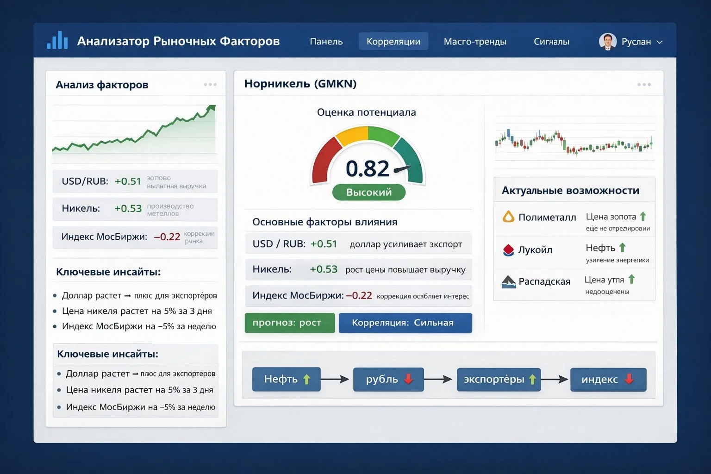Click the Анализатор Рыночных Факторов app title
The height and width of the screenshot is (474, 711).
tap(178, 41)
